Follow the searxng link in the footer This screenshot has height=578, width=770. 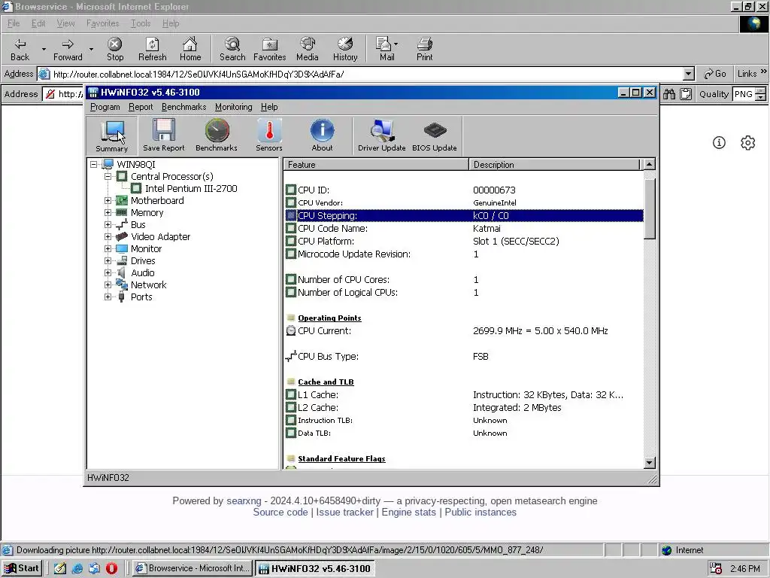pos(244,500)
